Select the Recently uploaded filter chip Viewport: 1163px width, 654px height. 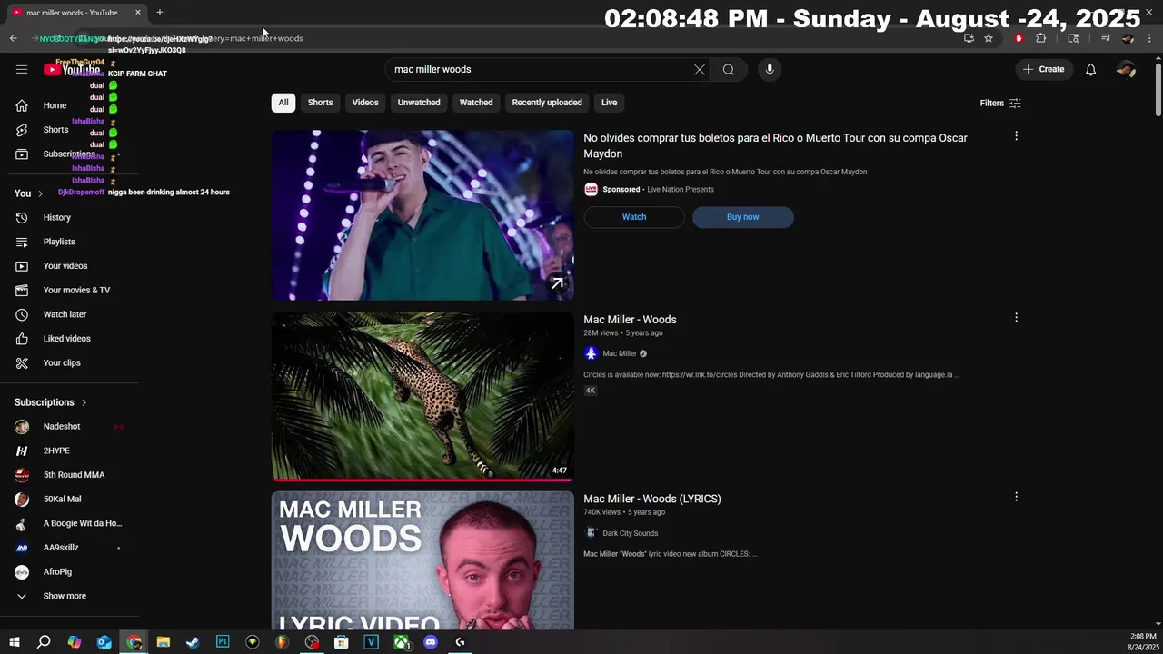pos(547,103)
